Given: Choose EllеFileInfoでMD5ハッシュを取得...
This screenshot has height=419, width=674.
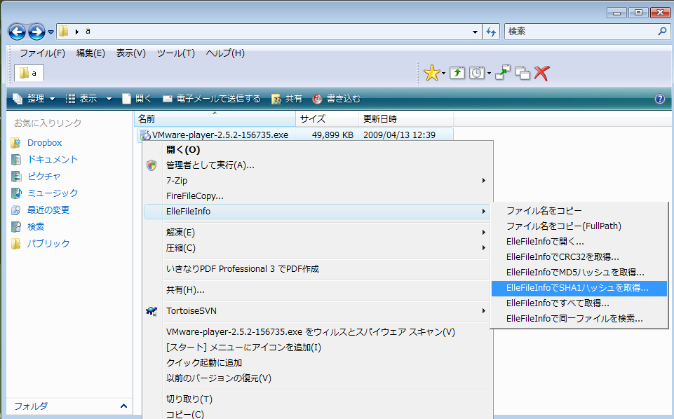Looking at the screenshot, I should pyautogui.click(x=579, y=272).
